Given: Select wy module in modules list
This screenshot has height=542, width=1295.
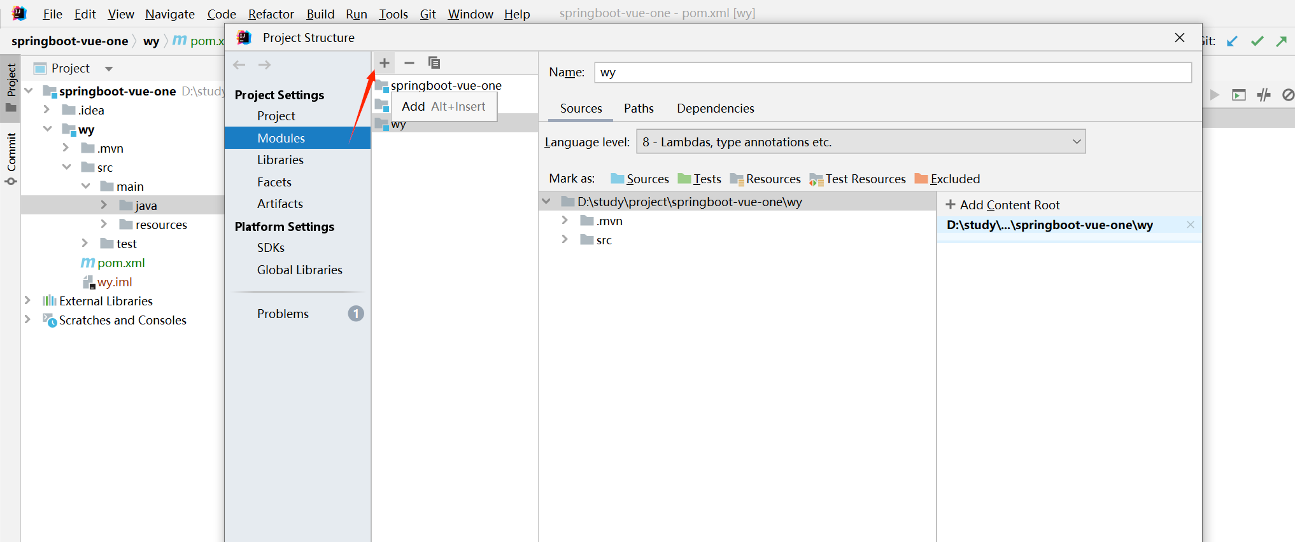Looking at the screenshot, I should [455, 124].
